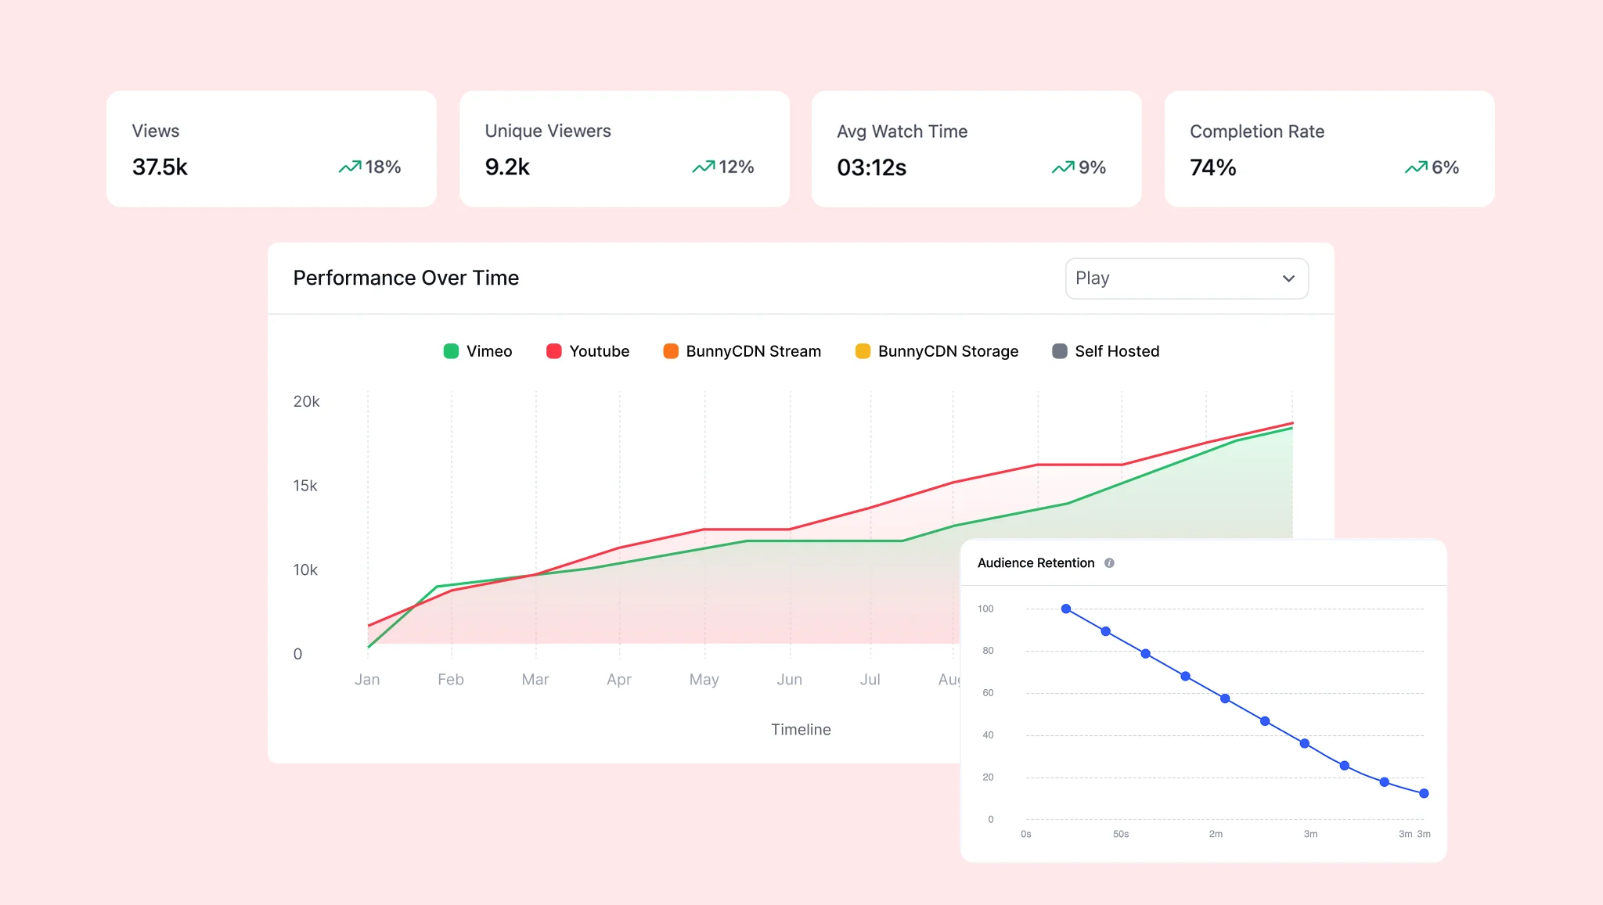1603x905 pixels.
Task: Toggle the BunnyCDN Stream orange swatch
Action: 671,351
